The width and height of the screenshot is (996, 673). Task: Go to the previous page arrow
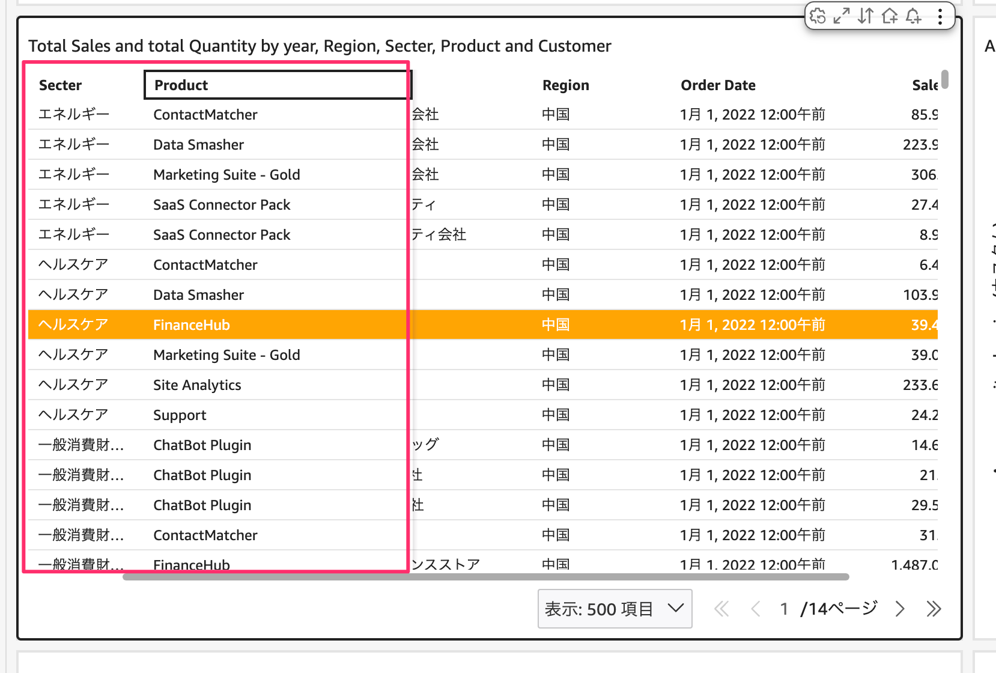click(756, 609)
